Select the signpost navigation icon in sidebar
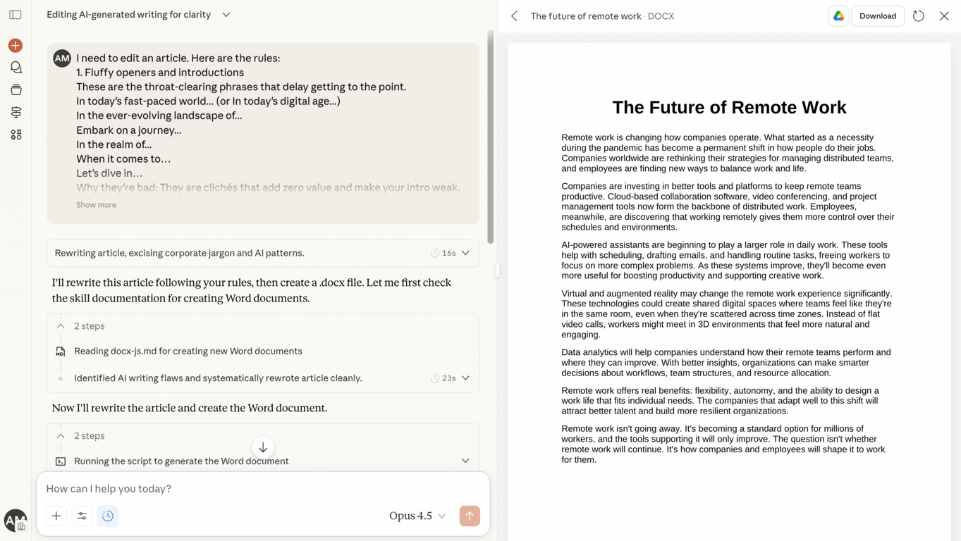 click(15, 112)
